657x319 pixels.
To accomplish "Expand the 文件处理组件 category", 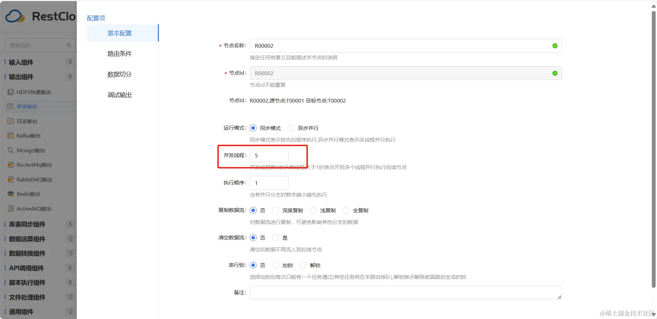I will [x=27, y=297].
